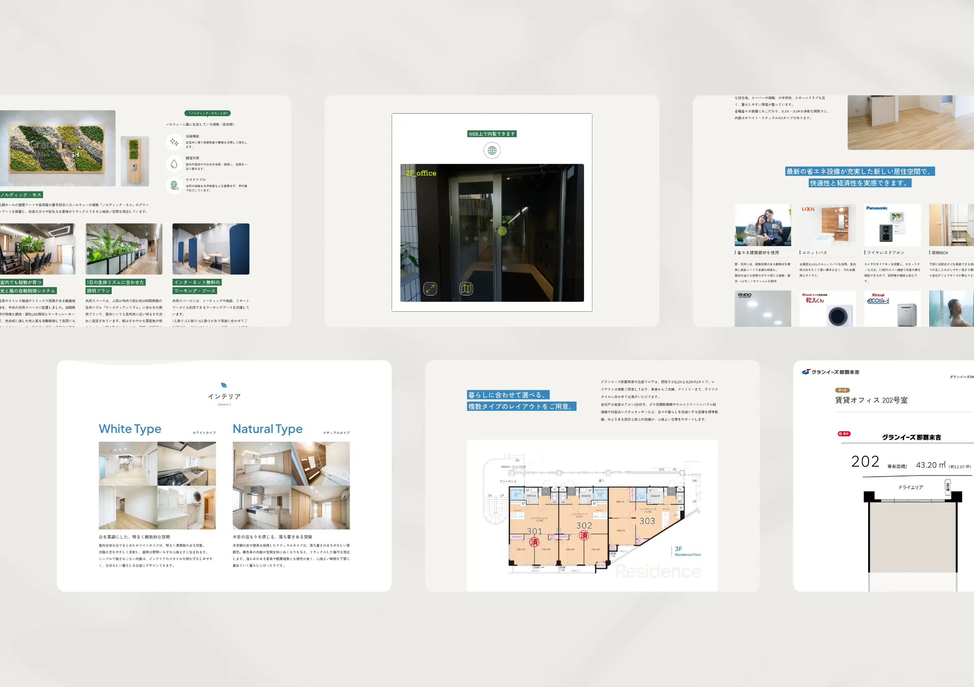974x687 pixels.
Task: Click the Panasonic wireless door phone image
Action: click(x=892, y=225)
